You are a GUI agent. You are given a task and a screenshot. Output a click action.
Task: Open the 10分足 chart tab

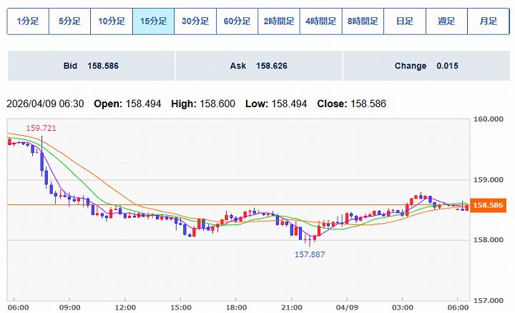(x=112, y=21)
